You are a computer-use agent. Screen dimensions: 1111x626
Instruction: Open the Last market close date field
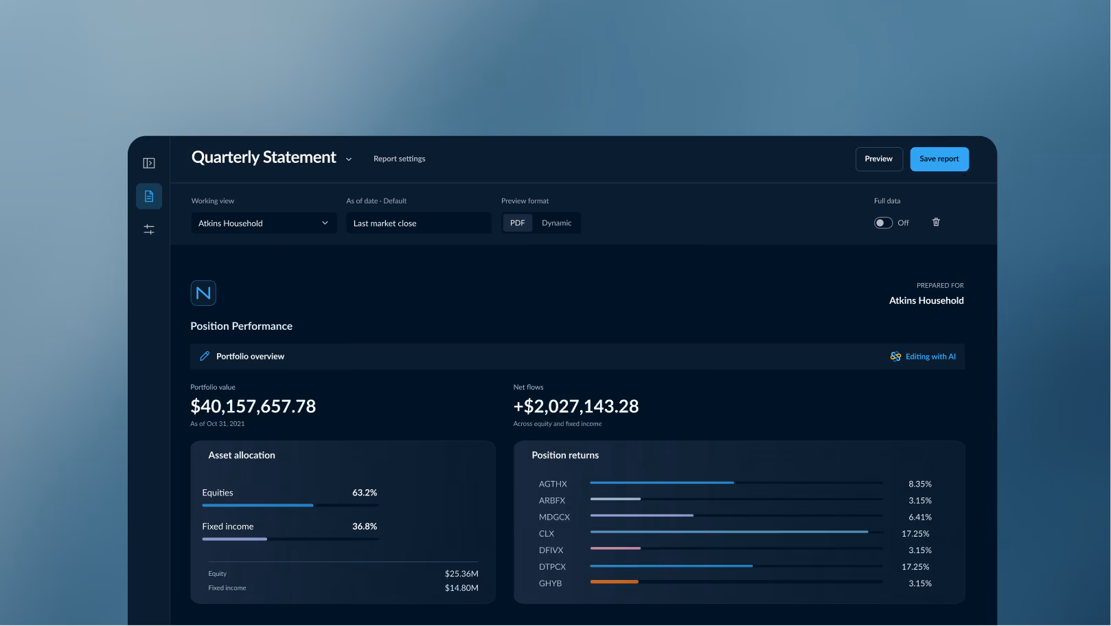419,223
